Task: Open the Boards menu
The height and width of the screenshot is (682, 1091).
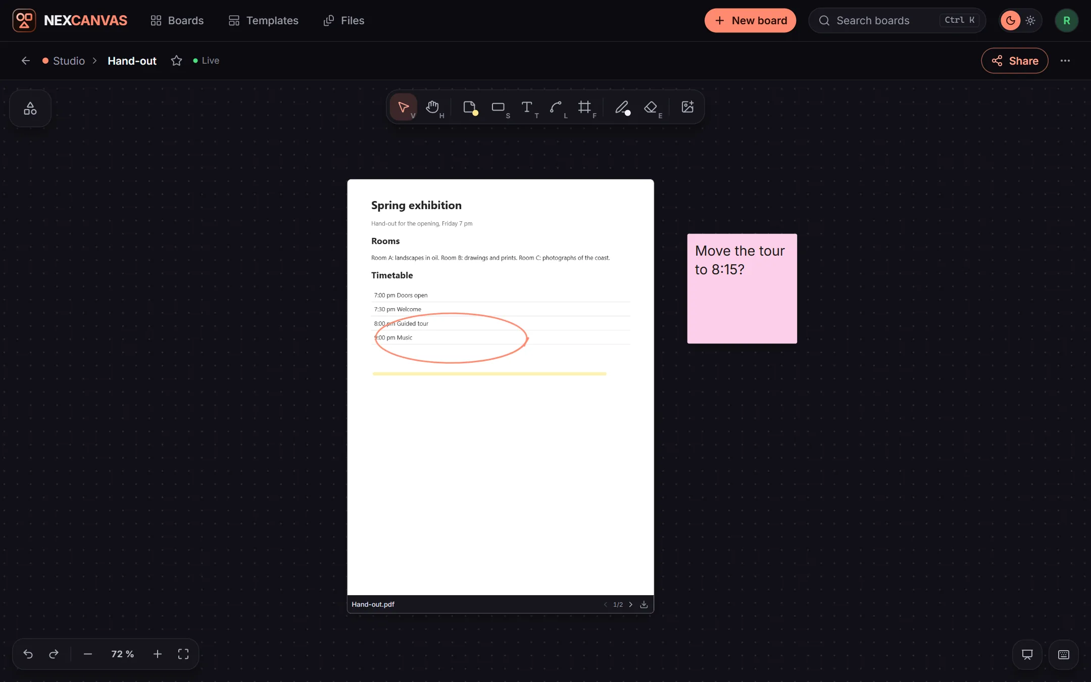Action: [177, 21]
